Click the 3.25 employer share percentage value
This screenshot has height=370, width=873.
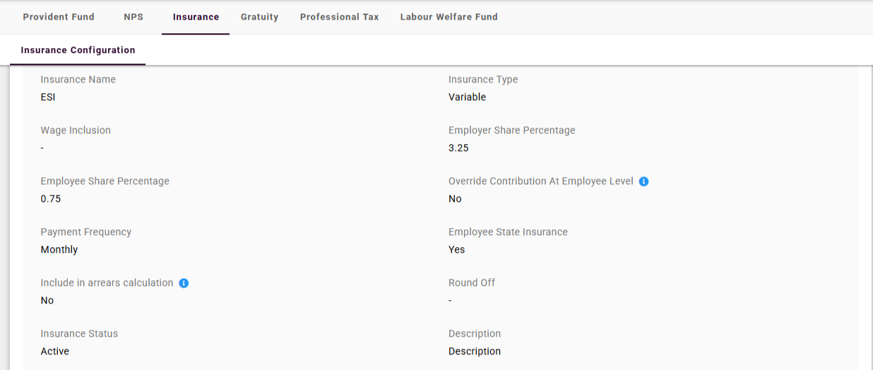(x=458, y=148)
